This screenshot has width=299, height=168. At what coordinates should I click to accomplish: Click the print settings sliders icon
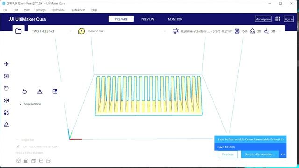(x=176, y=31)
